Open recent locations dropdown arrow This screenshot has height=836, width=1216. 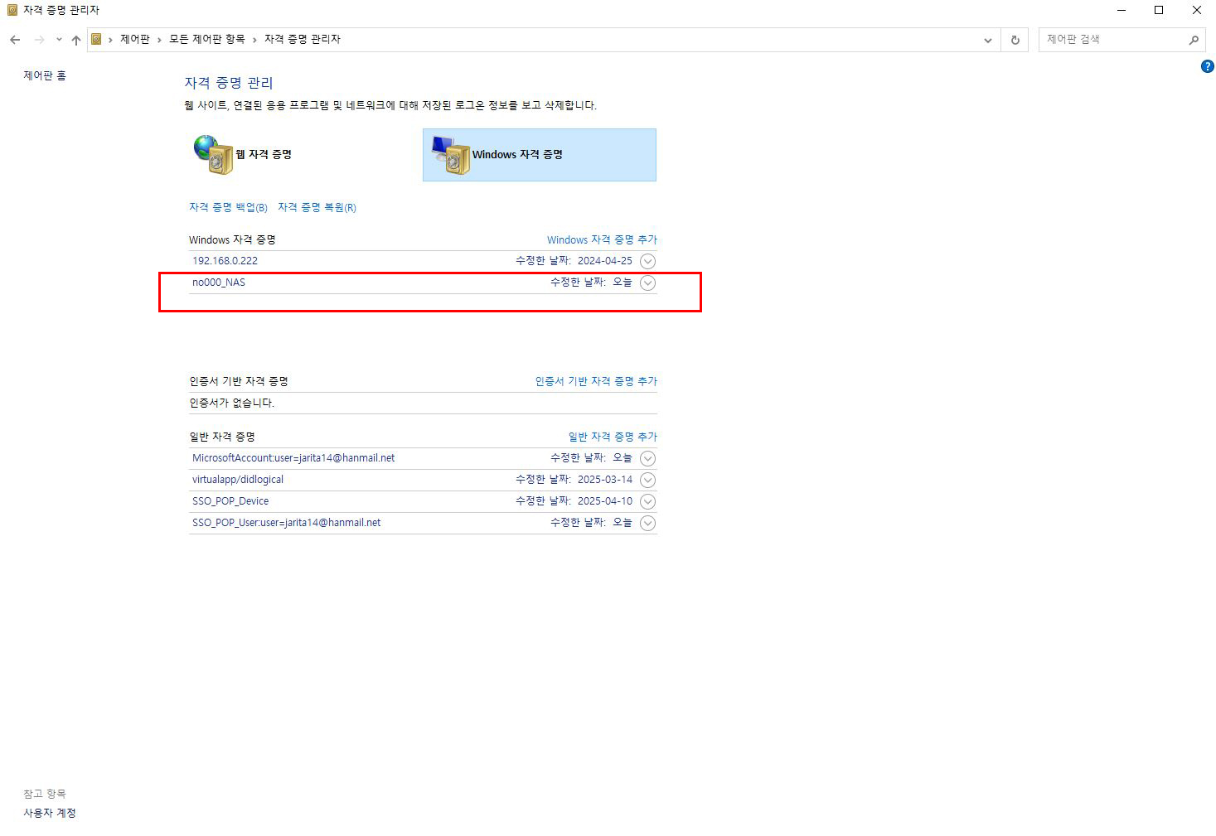(x=59, y=40)
